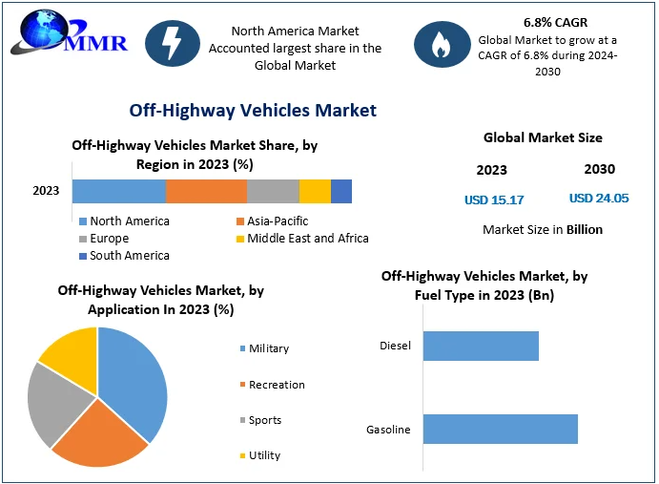Viewport: 659px width, 484px height.
Task: Click the Recreation legend marker
Action: (242, 385)
